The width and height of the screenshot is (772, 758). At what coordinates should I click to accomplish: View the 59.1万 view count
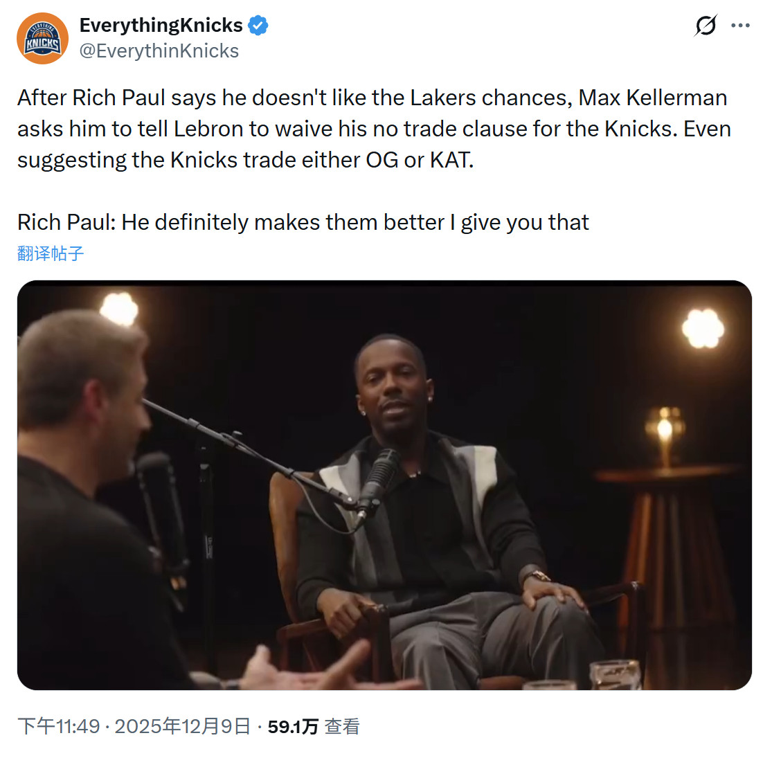[x=293, y=727]
